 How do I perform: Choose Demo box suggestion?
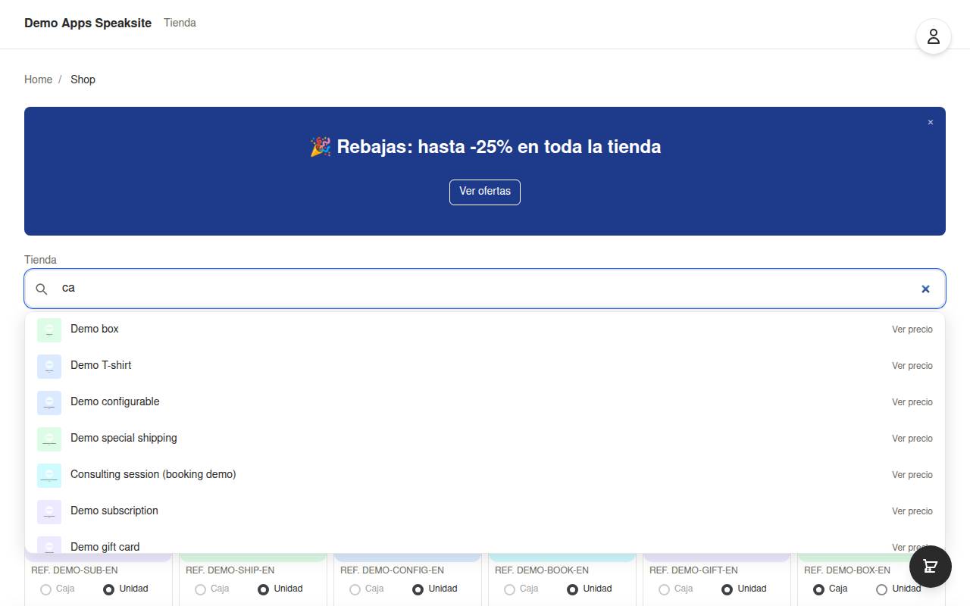point(485,330)
